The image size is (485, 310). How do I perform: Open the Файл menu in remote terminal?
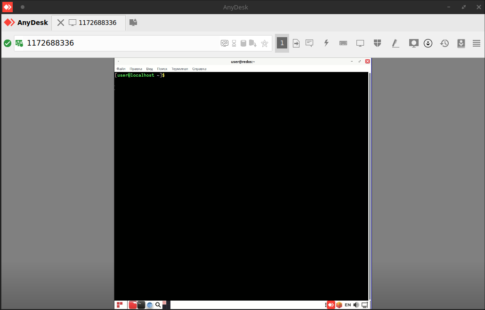[121, 69]
